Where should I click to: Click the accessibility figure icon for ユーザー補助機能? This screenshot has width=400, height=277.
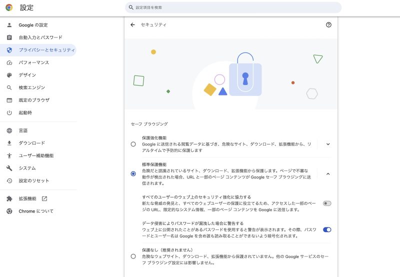coord(9,155)
